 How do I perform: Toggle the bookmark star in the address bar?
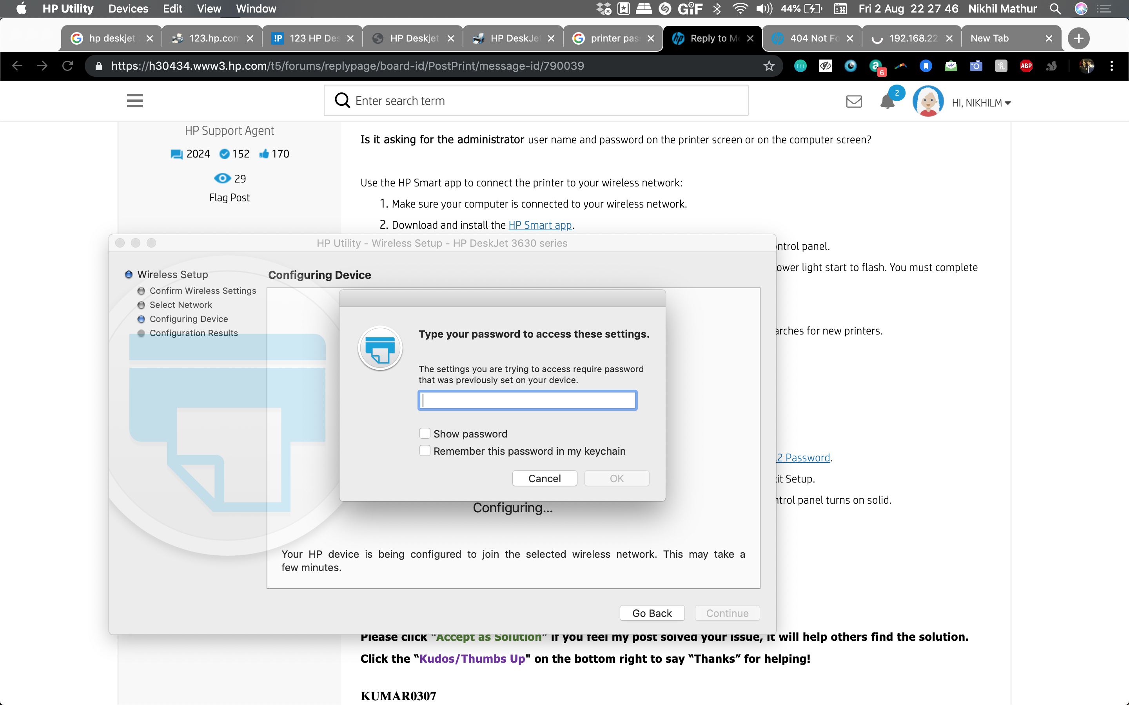pyautogui.click(x=768, y=66)
